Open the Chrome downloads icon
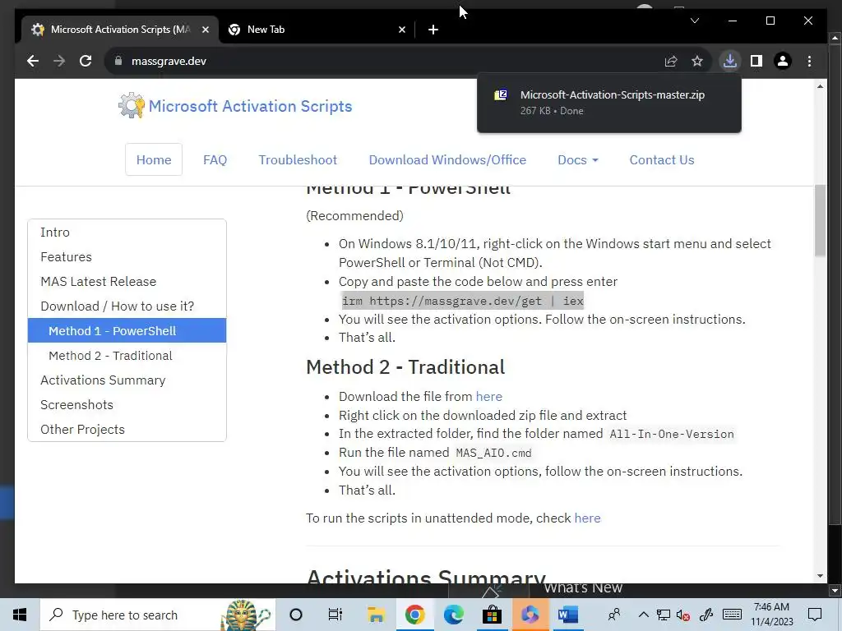This screenshot has height=631, width=842. 730,61
